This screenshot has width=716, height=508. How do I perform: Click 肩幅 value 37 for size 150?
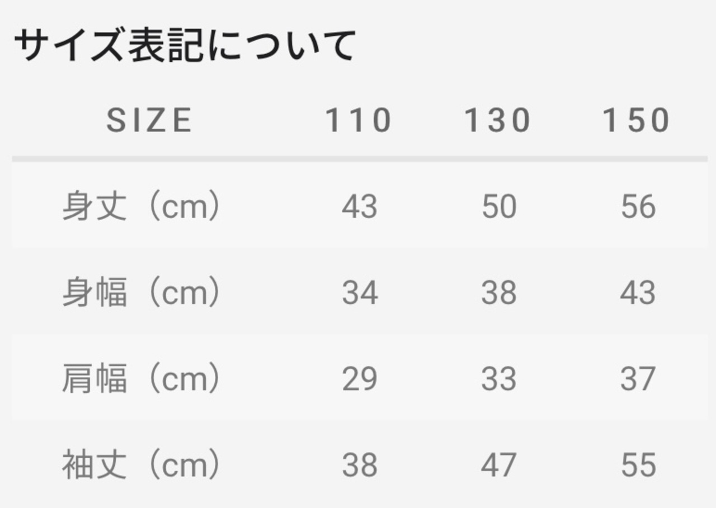pyautogui.click(x=638, y=379)
